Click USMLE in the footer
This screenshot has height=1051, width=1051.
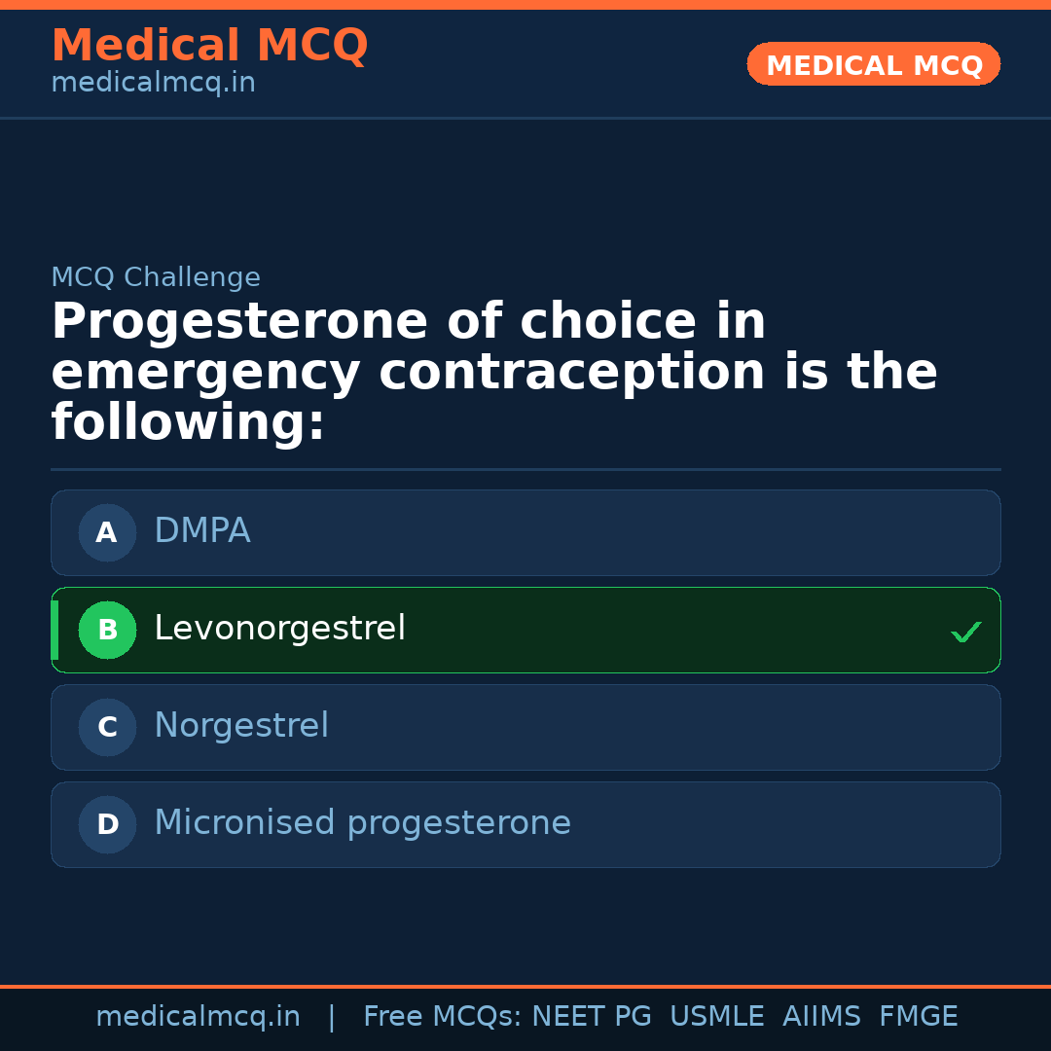716,1017
